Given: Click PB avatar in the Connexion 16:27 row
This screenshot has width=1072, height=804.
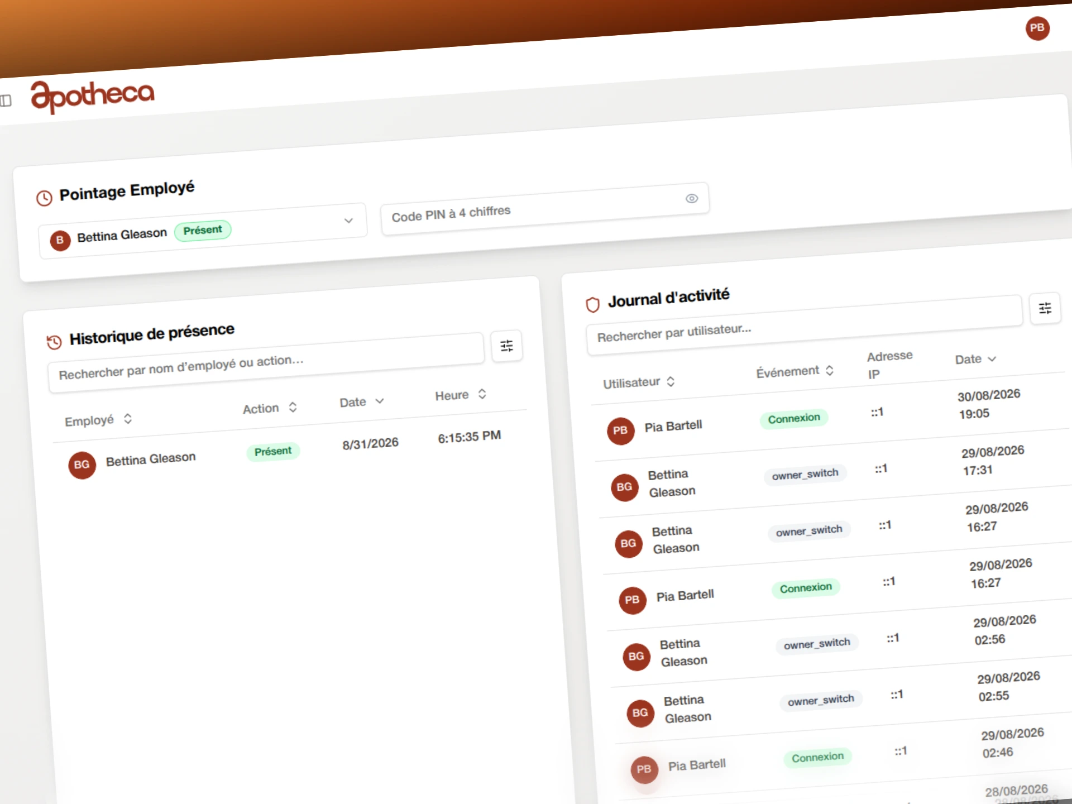Looking at the screenshot, I should (633, 600).
